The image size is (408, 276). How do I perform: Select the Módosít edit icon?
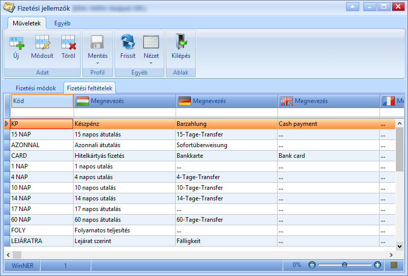tap(42, 42)
